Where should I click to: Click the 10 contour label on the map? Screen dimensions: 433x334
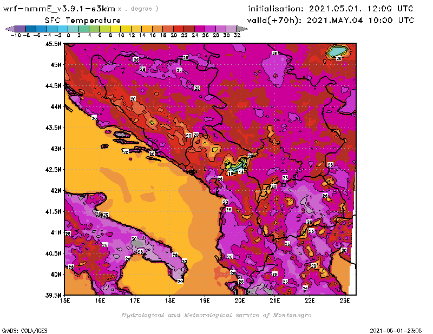[231, 174]
